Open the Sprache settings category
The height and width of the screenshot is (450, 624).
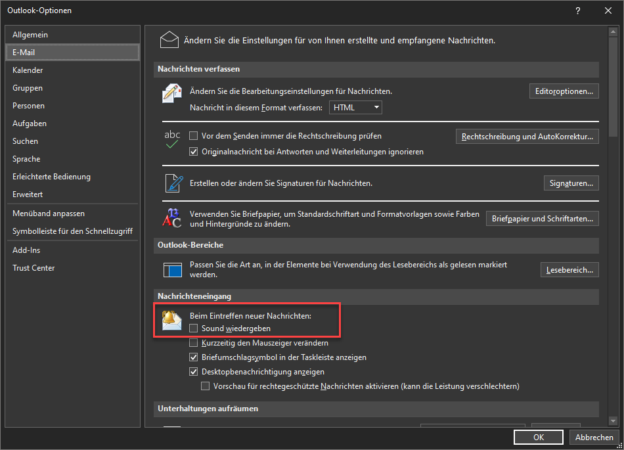click(73, 159)
